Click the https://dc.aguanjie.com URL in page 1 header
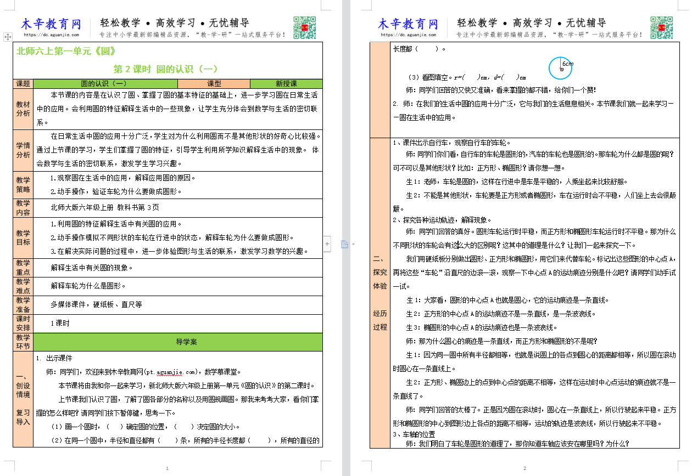This screenshot has width=692, height=476. pyautogui.click(x=52, y=35)
